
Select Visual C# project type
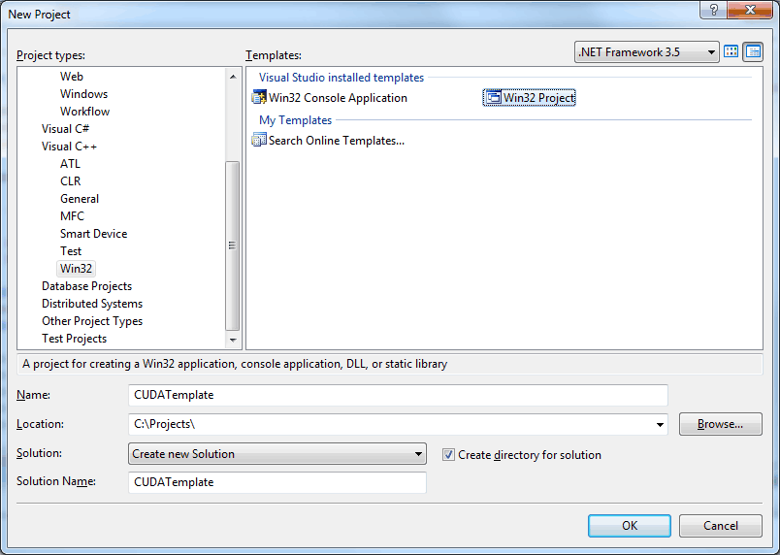65,129
